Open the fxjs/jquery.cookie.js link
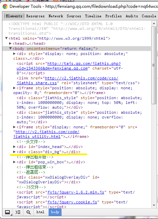The width and height of the screenshot is (158, 219). [72, 202]
